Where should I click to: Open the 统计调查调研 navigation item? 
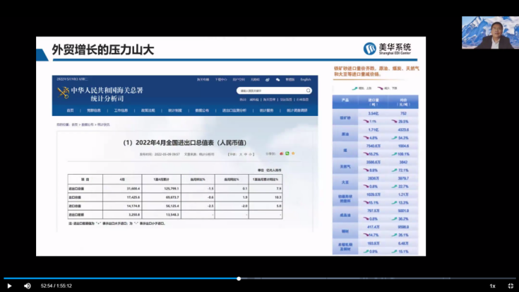[297, 110]
